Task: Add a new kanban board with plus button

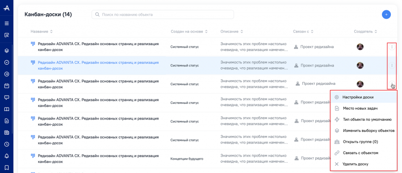Action: (x=386, y=14)
